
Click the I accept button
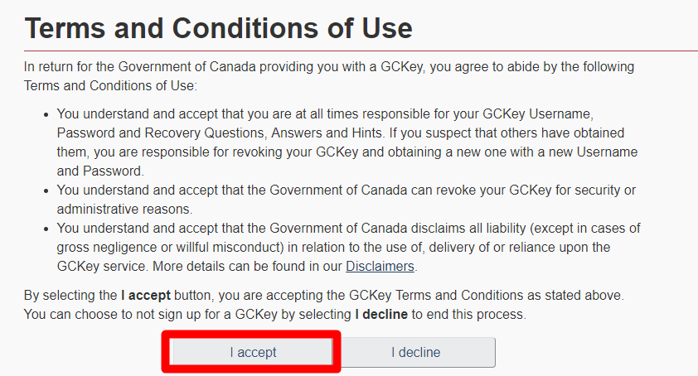(x=253, y=352)
